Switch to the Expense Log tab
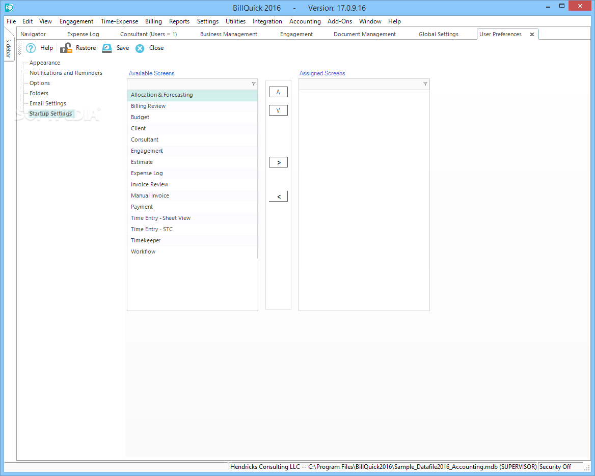Viewport: 595px width, 476px height. [83, 34]
